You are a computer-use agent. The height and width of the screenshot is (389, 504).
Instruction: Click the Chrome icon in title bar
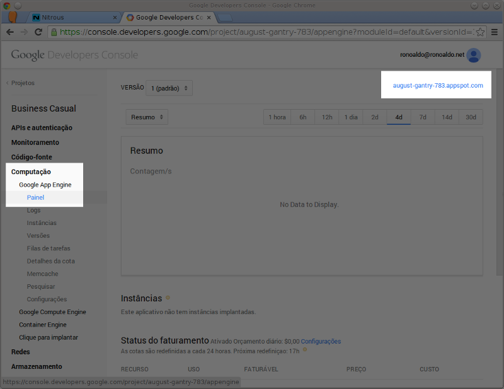tap(6, 6)
